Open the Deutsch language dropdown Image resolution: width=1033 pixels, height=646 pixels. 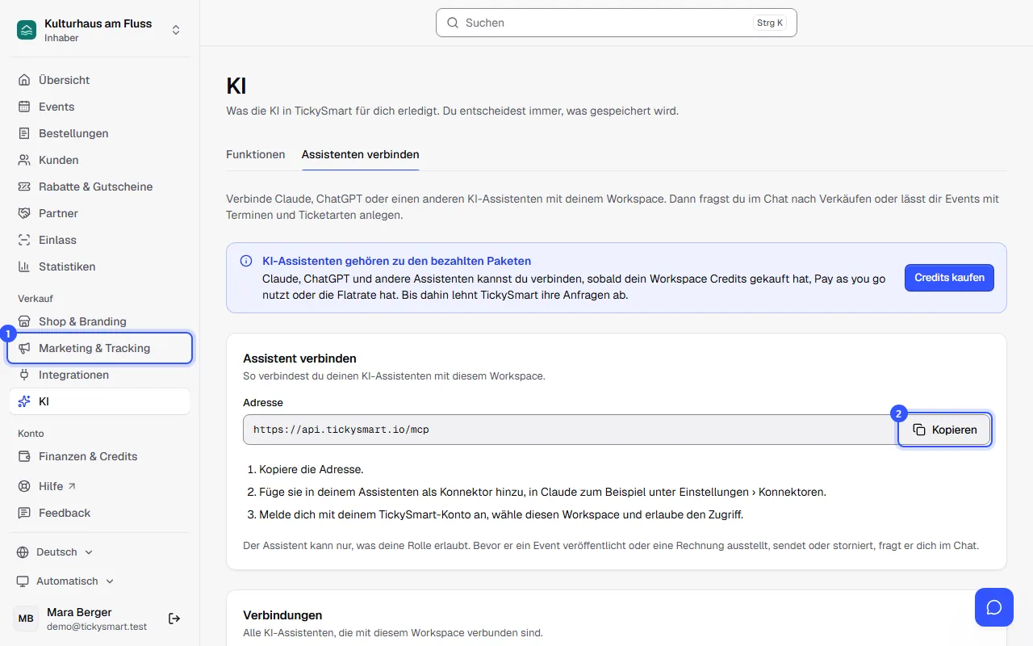pyautogui.click(x=55, y=552)
